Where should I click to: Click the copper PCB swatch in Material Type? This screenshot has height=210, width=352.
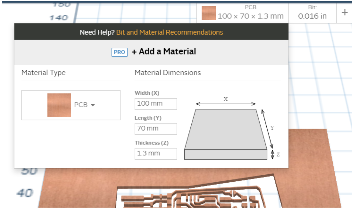click(x=59, y=105)
